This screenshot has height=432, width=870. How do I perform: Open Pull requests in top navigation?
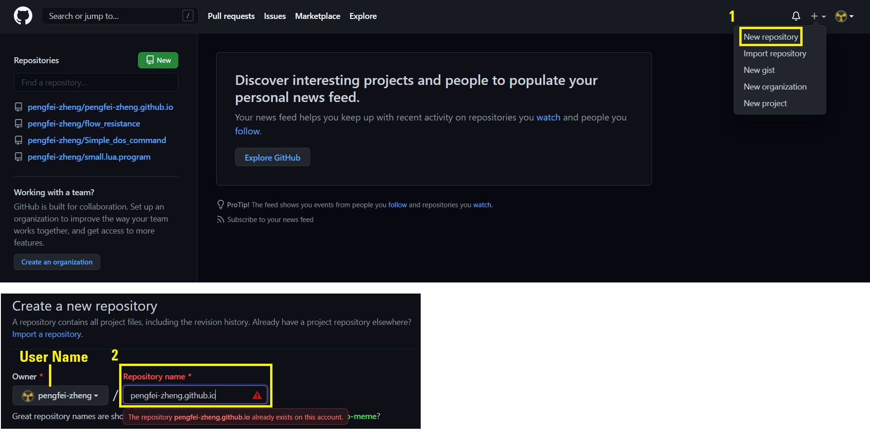point(231,16)
